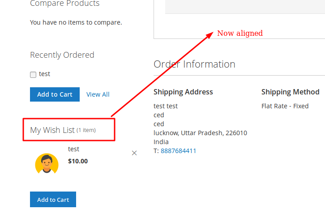Select the Shipping Address heading

pyautogui.click(x=183, y=92)
